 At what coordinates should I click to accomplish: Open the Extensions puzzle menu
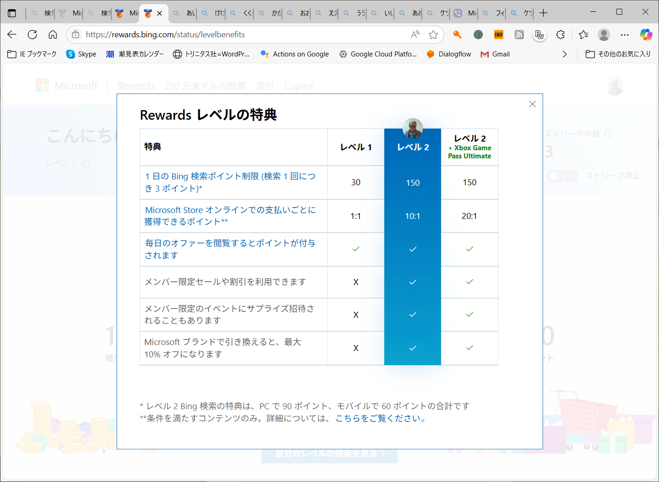point(561,35)
